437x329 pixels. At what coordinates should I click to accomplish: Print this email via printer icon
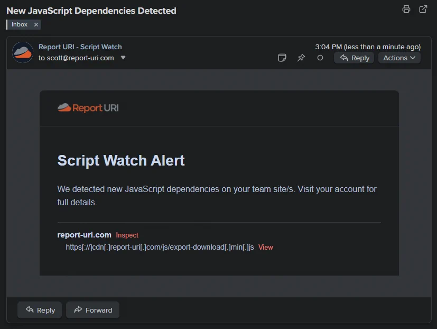pyautogui.click(x=406, y=9)
